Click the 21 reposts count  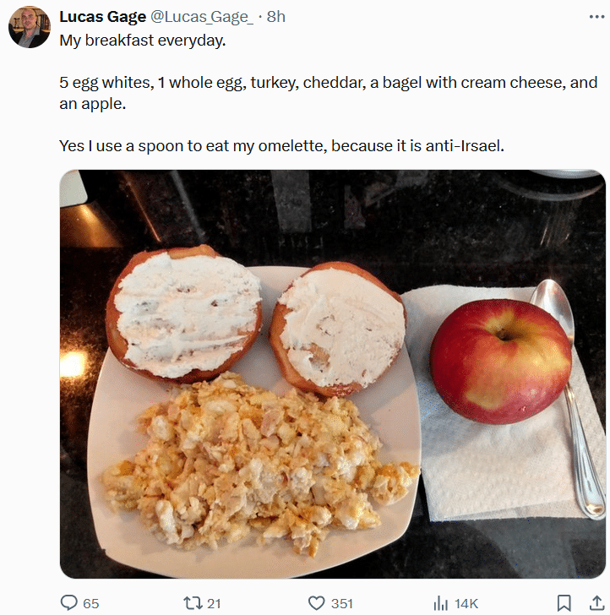click(214, 603)
